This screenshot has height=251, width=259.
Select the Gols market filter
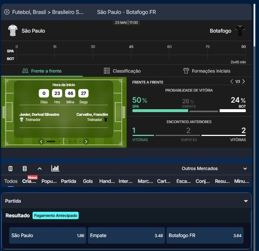click(88, 181)
